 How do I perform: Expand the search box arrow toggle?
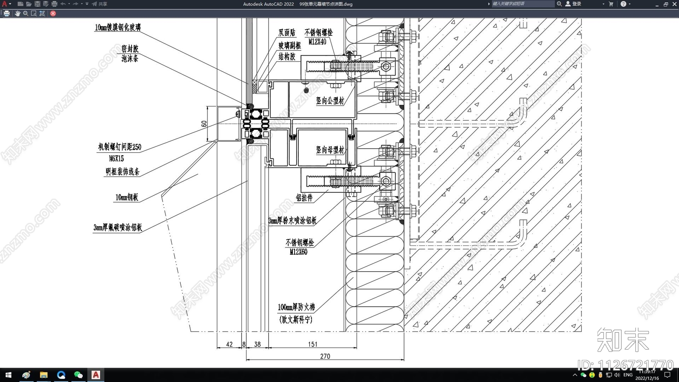click(x=489, y=4)
